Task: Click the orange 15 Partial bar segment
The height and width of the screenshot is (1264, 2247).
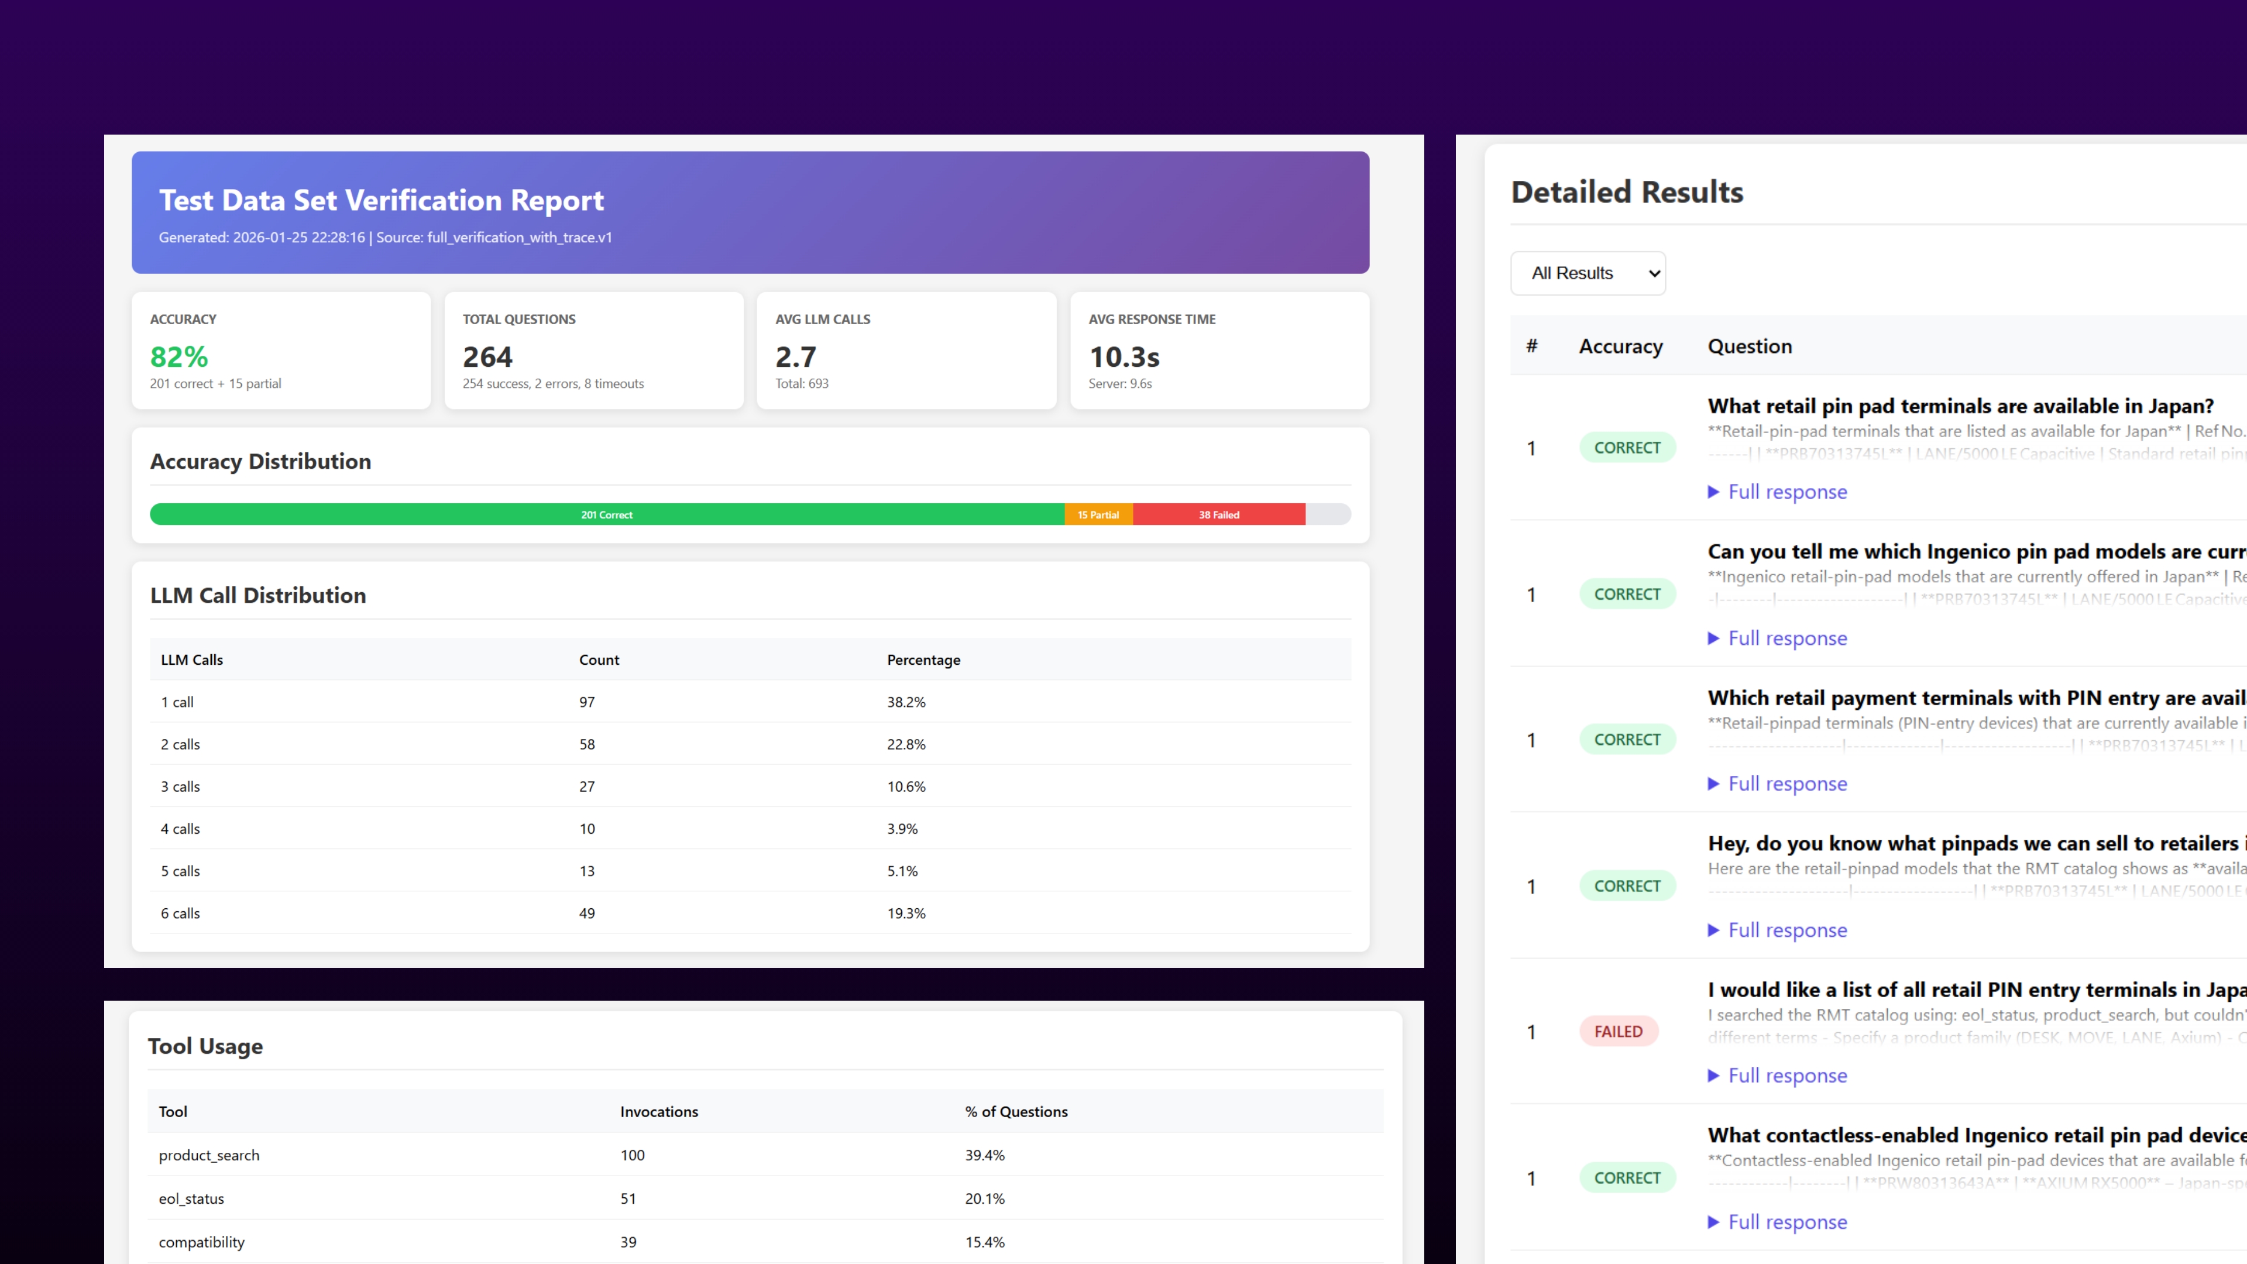Action: pos(1097,515)
